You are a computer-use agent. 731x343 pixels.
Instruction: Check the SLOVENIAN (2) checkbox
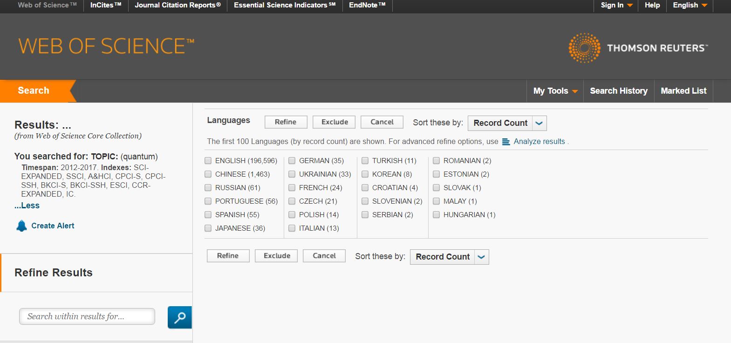pos(365,201)
